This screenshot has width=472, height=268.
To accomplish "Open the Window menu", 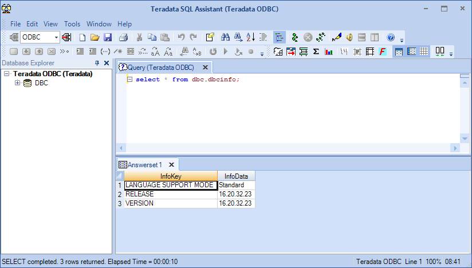I will (x=99, y=23).
